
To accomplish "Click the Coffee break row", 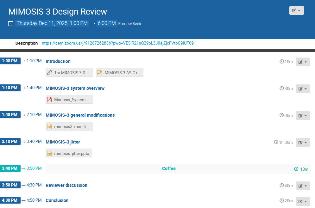I will click(x=169, y=169).
